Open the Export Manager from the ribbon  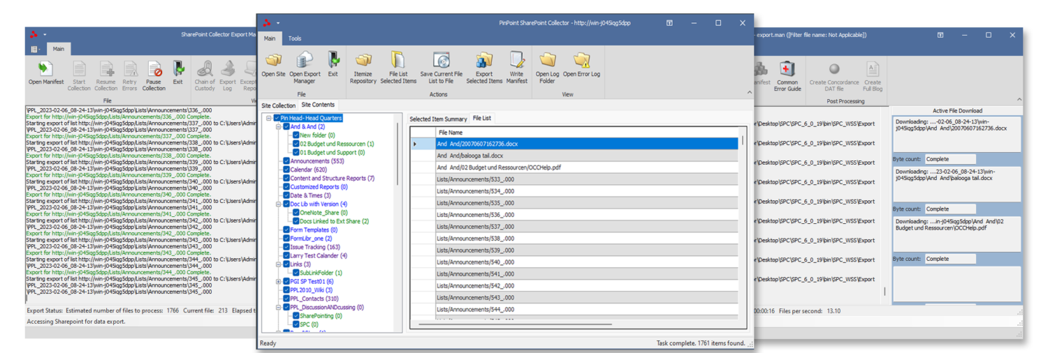pyautogui.click(x=305, y=68)
